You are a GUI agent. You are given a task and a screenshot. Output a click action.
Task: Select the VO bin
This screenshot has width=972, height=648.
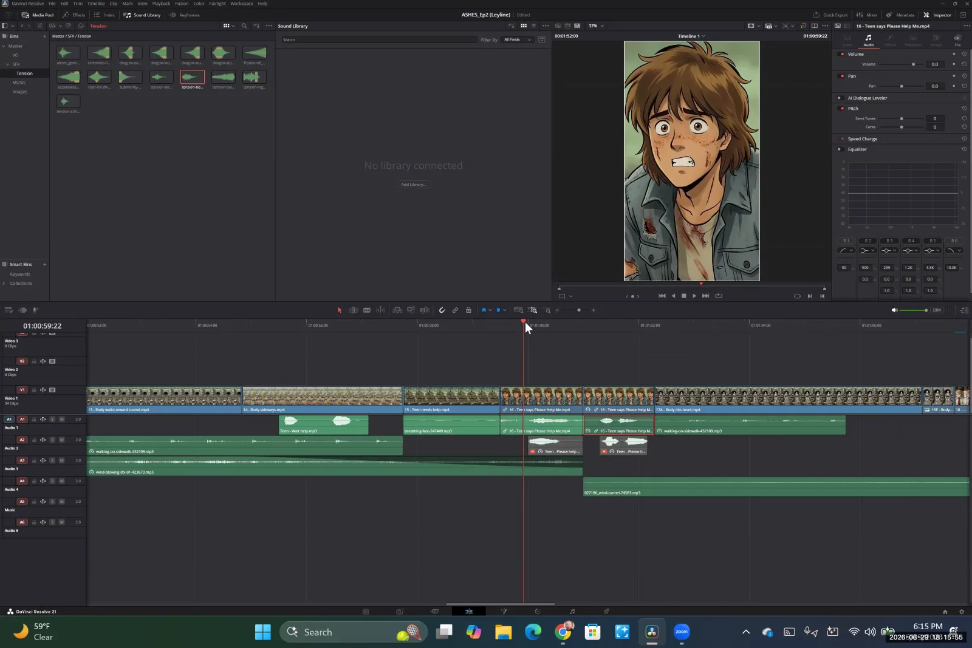click(x=15, y=55)
